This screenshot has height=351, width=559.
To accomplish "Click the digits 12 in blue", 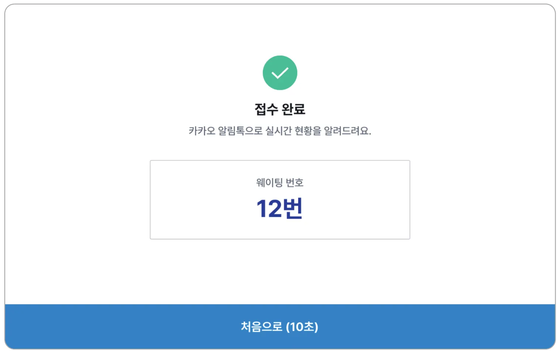I will [269, 209].
